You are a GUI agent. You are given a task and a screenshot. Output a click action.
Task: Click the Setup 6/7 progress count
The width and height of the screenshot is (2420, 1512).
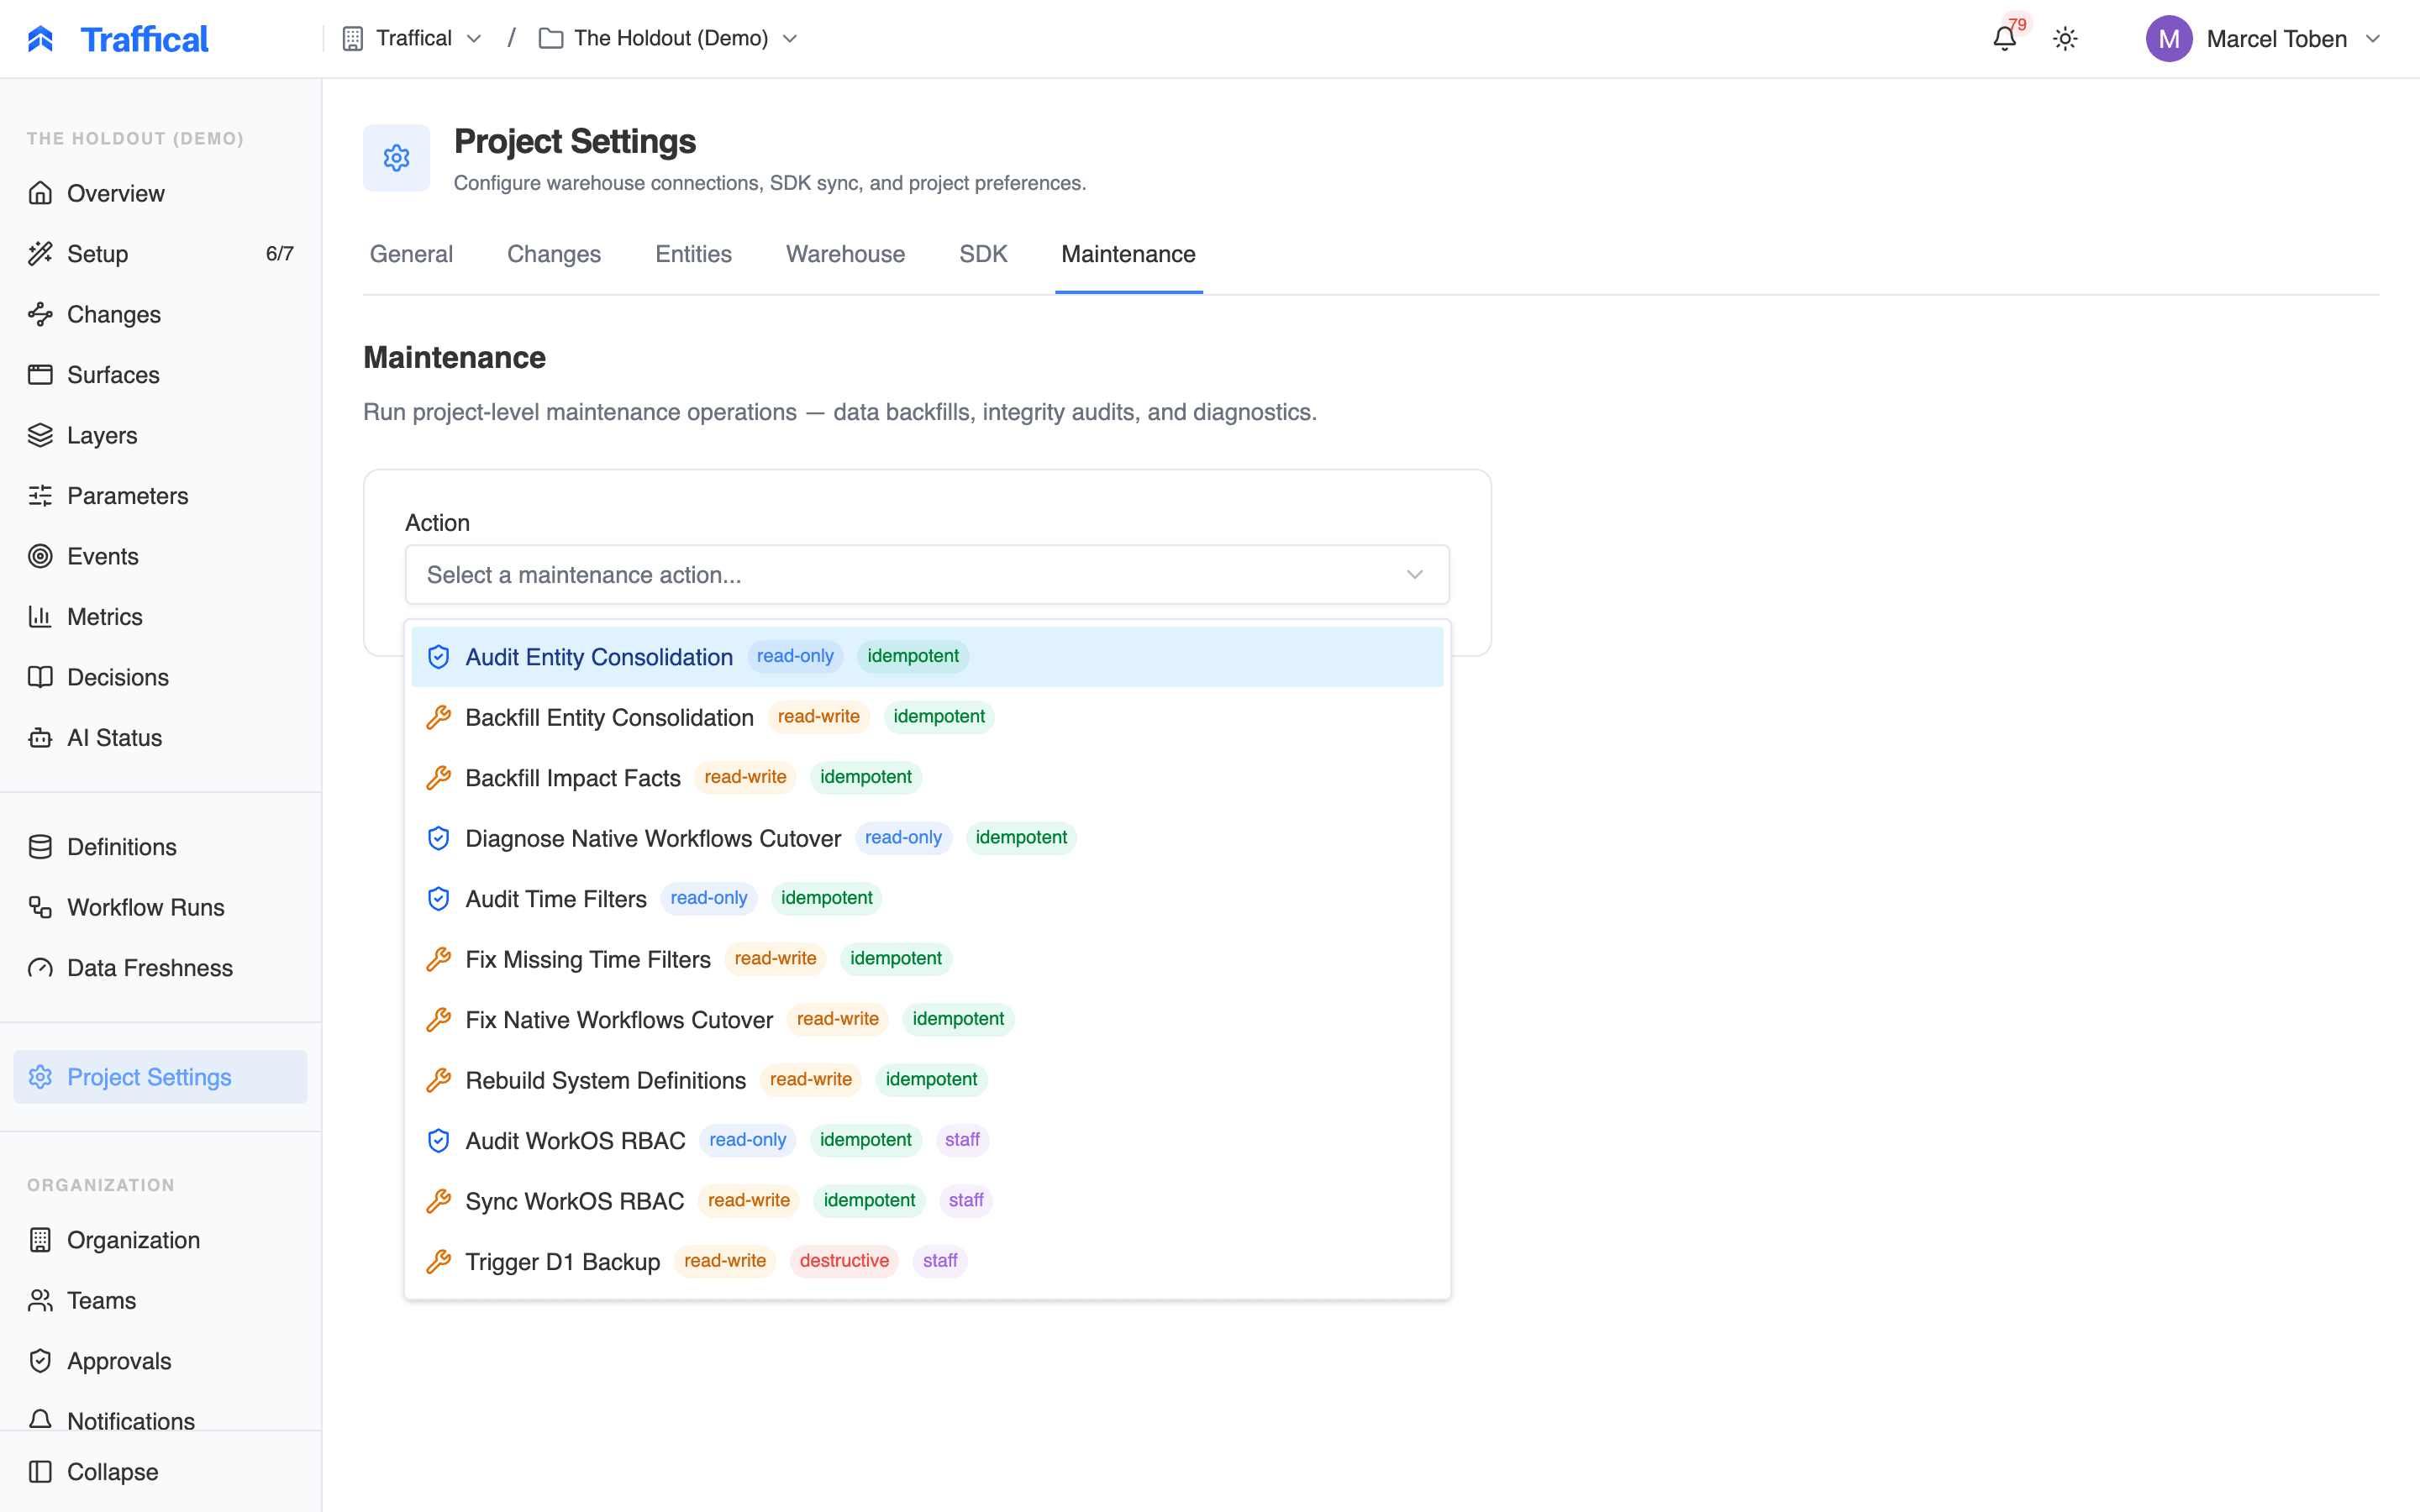click(x=279, y=254)
